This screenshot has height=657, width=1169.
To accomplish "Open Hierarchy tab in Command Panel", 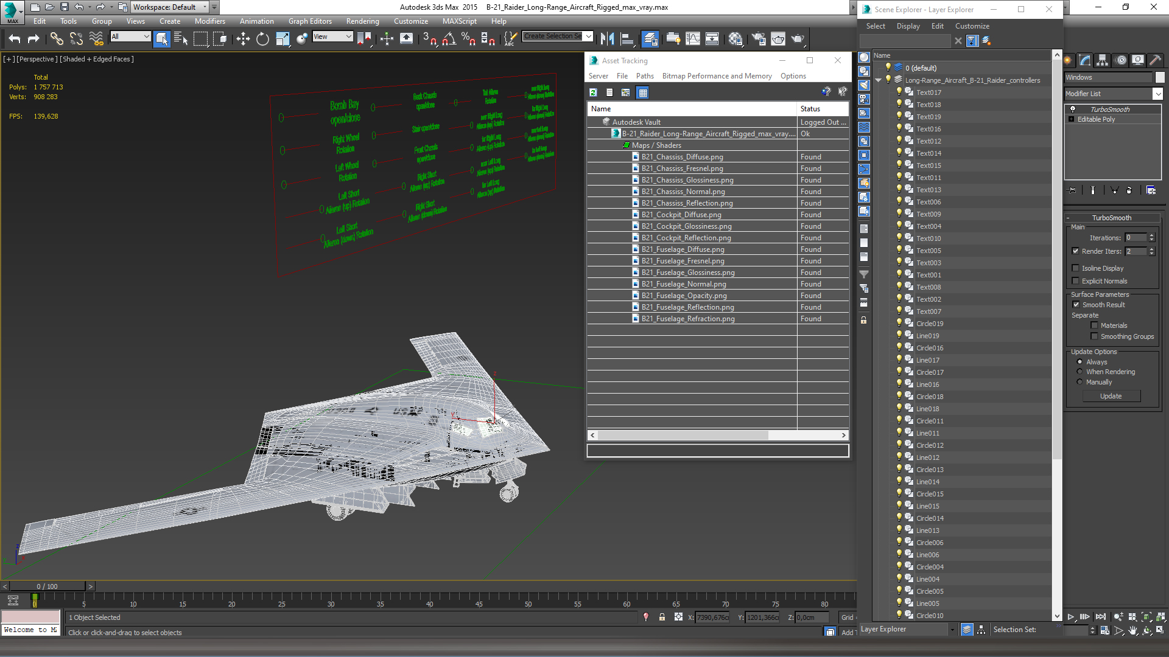I will pos(1102,60).
